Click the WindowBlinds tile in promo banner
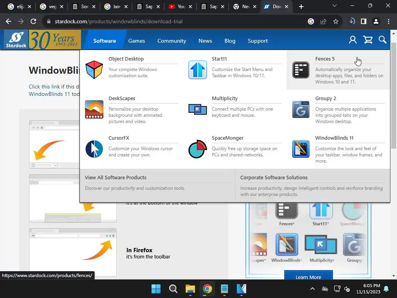397x298 pixels. 287,248
